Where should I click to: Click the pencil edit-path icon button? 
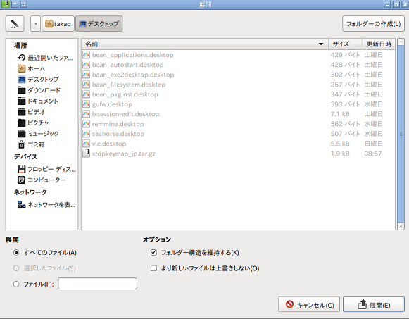coord(15,24)
